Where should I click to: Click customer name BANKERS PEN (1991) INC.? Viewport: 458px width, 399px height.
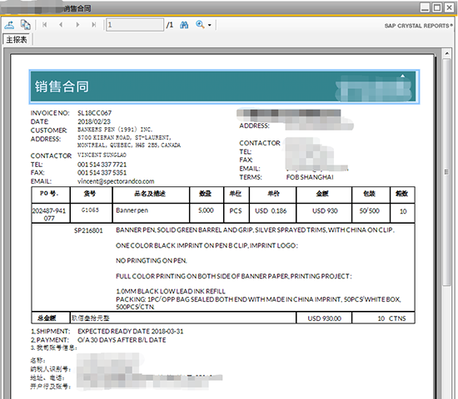click(x=115, y=130)
